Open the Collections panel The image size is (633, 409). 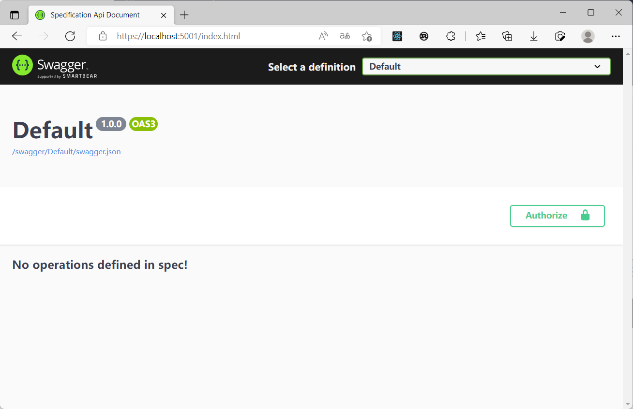coord(507,36)
